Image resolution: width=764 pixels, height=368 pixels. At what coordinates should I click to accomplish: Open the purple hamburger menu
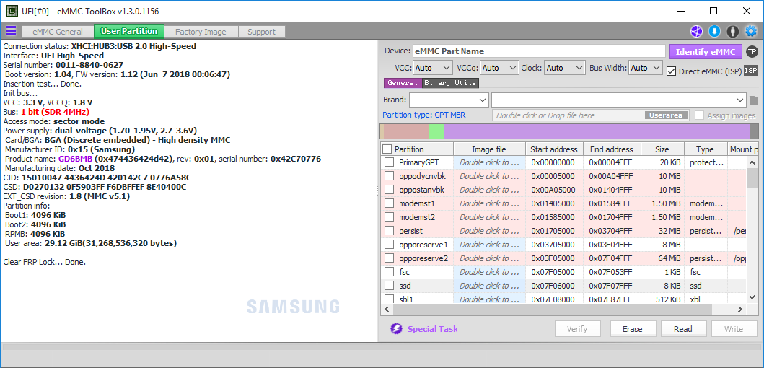[11, 31]
